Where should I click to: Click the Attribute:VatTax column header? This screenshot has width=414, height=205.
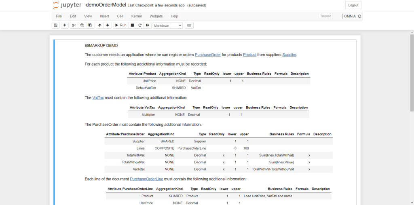pyautogui.click(x=142, y=108)
